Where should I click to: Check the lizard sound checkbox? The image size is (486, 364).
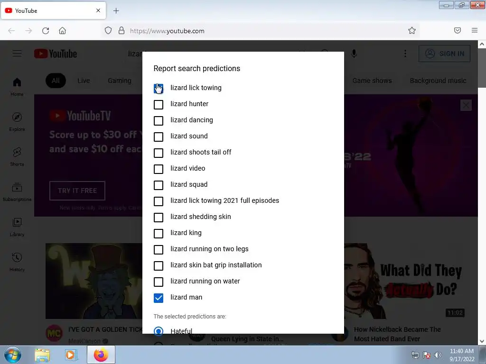(159, 137)
